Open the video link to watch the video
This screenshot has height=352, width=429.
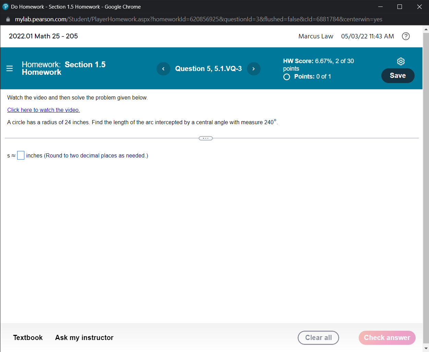click(43, 110)
